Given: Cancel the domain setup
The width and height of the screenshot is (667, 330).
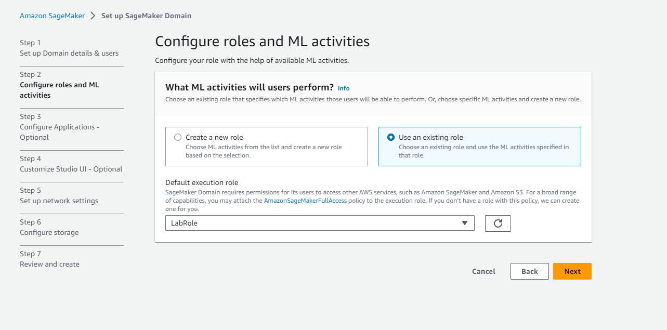Looking at the screenshot, I should pyautogui.click(x=483, y=271).
